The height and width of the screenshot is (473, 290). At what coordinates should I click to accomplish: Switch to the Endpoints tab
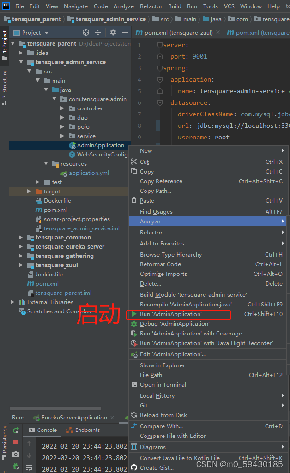(83, 430)
